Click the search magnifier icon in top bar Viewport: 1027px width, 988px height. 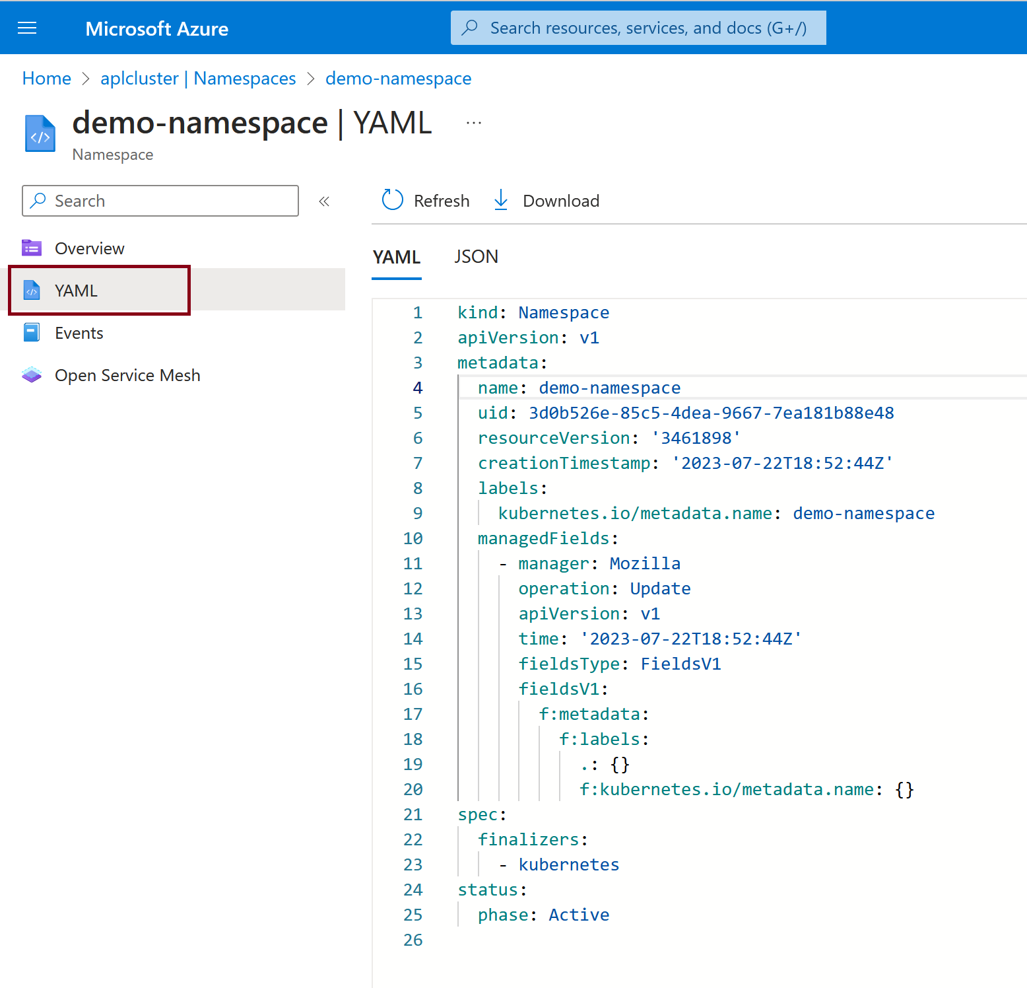tap(470, 28)
